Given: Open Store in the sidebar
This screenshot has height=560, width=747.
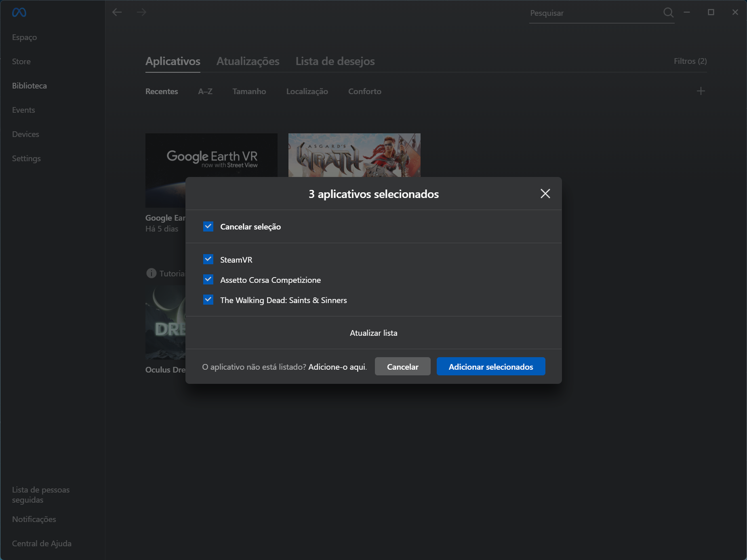Looking at the screenshot, I should [x=21, y=61].
